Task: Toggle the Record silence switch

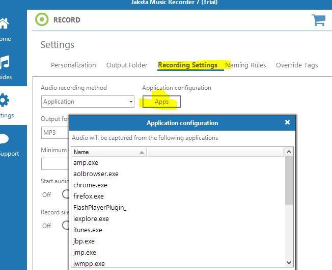Action: pyautogui.click(x=66, y=226)
